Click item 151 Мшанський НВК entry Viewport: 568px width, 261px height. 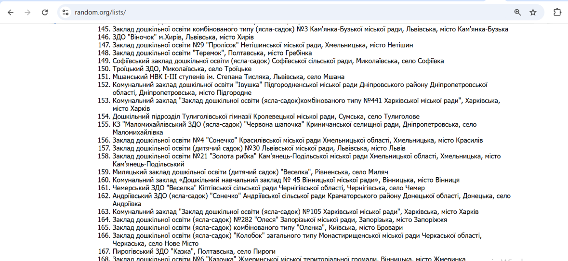click(x=228, y=77)
